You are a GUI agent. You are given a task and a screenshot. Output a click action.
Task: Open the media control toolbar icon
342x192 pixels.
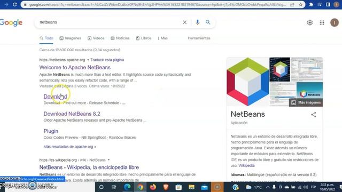[320, 4]
